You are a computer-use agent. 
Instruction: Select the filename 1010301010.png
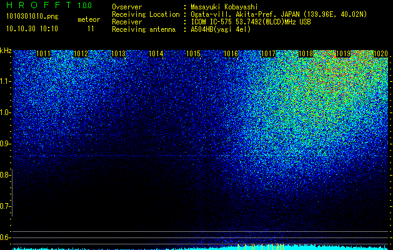32,16
